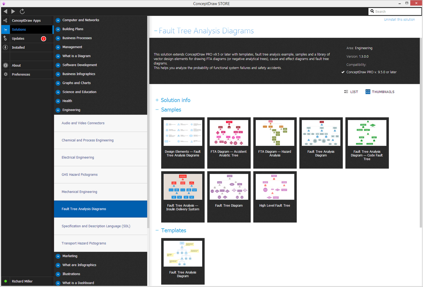Open Fault Tree Diagram sample thumbnail

(229, 197)
